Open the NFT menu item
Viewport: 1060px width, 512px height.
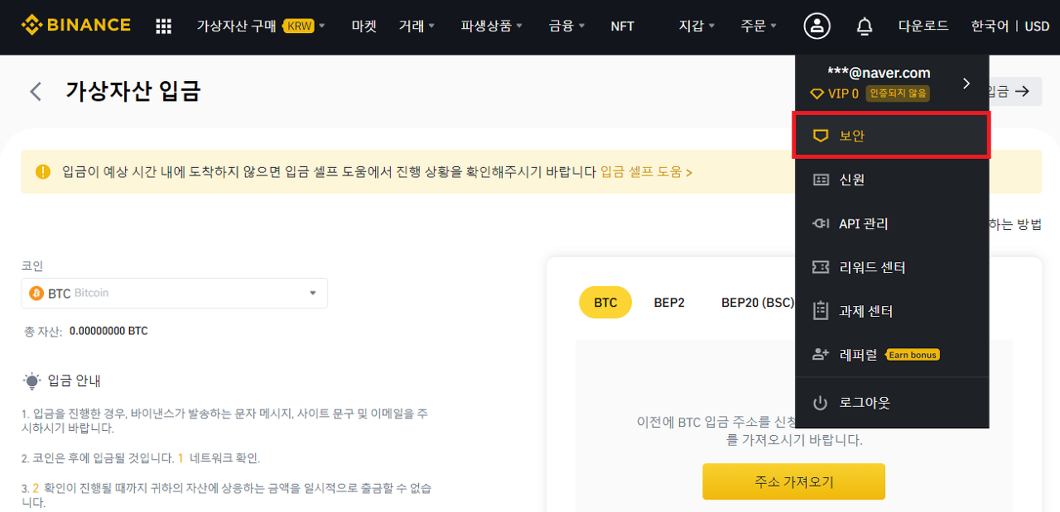coord(622,26)
